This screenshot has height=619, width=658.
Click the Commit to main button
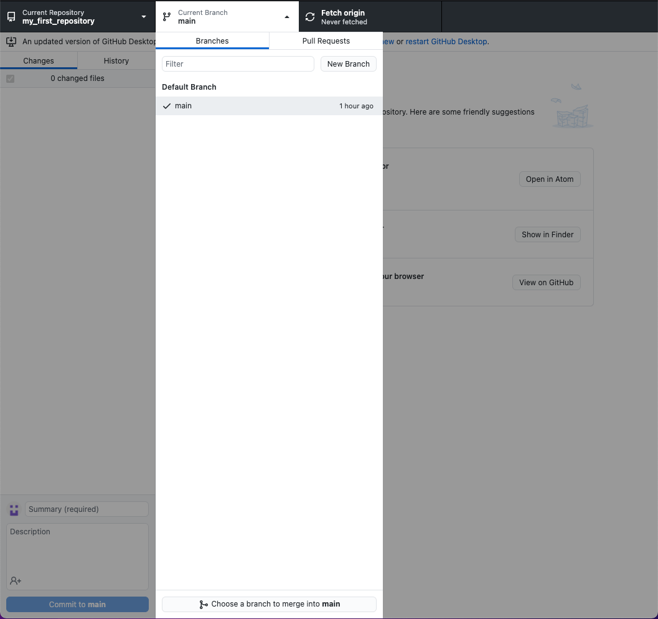pyautogui.click(x=78, y=604)
